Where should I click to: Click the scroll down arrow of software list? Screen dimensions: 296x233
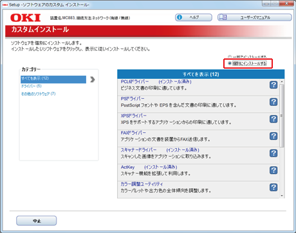pos(282,196)
